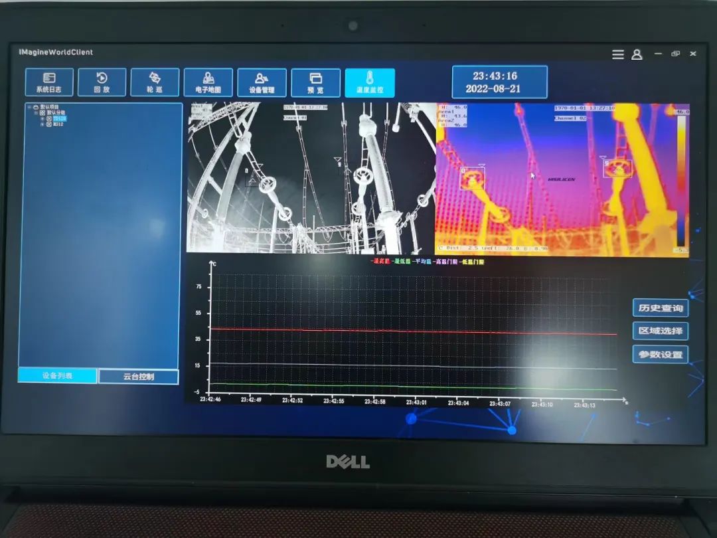Screen dimensions: 717x538
Task: Open the 回放 playback view
Action: [102, 82]
